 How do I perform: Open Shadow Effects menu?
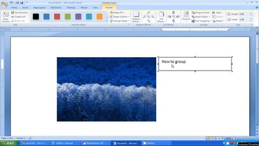coord(136,17)
